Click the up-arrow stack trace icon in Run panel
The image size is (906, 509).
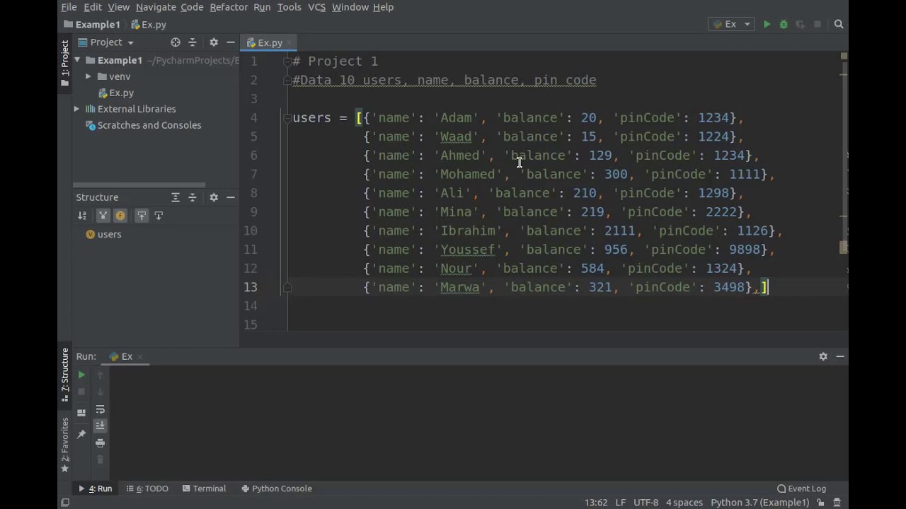tap(100, 375)
